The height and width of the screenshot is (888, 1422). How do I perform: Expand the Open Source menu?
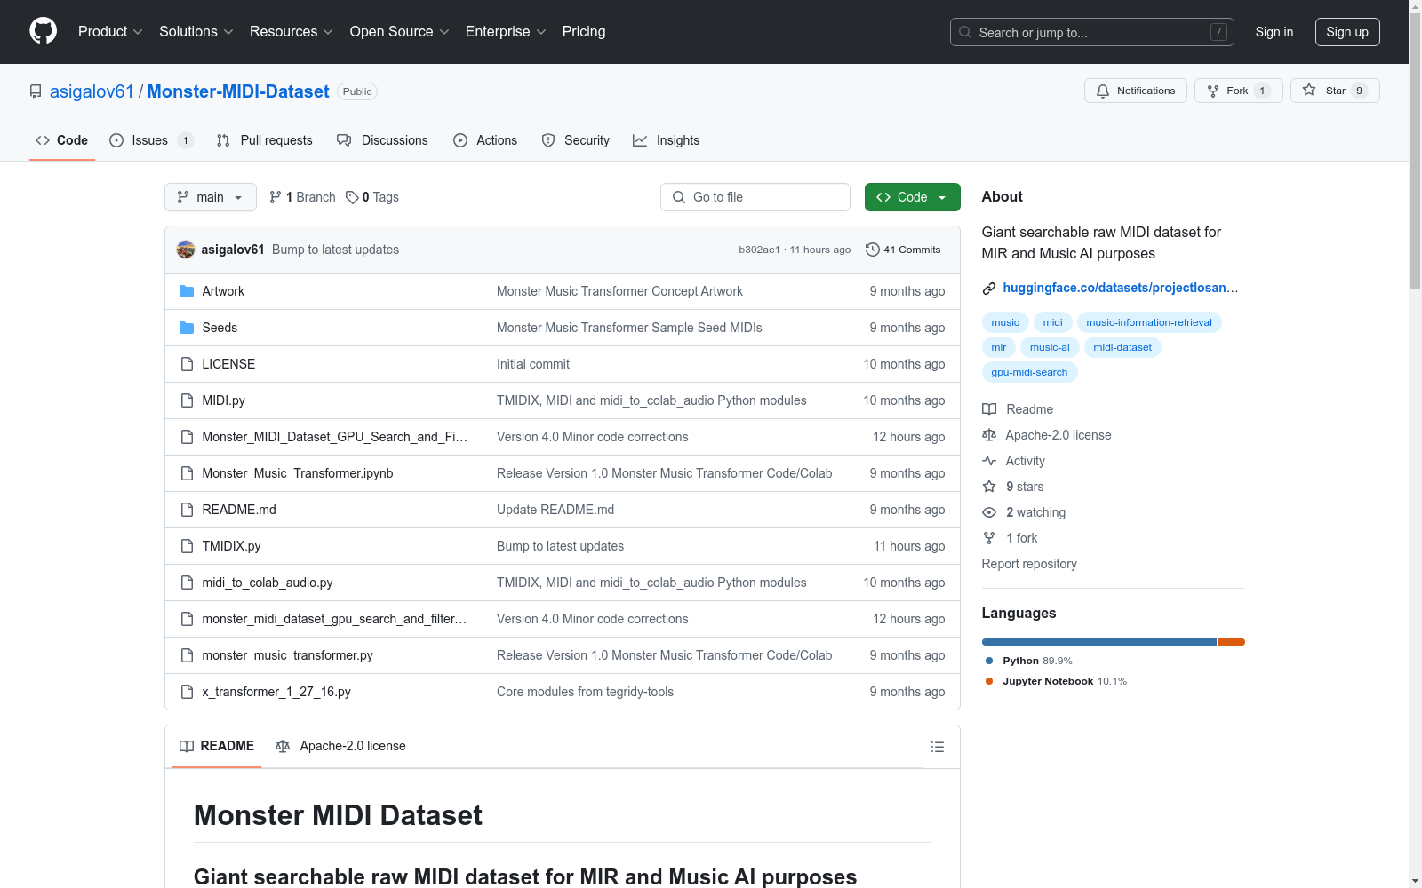(x=400, y=32)
